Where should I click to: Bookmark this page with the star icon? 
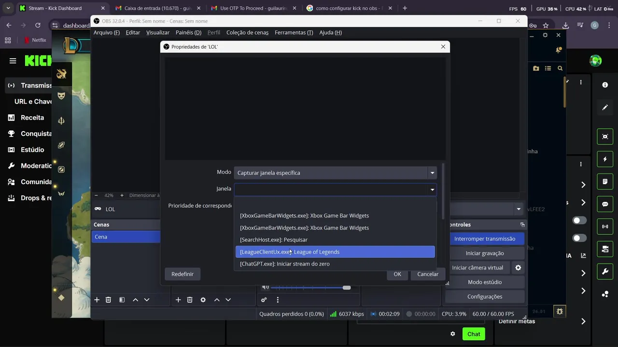[546, 26]
